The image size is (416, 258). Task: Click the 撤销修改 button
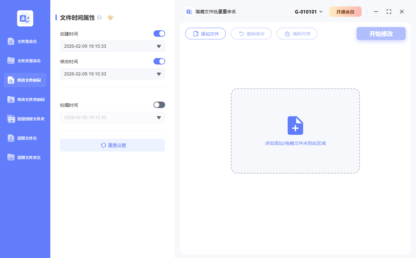[251, 34]
